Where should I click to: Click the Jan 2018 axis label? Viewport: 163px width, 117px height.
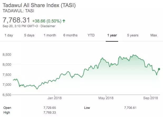coord(54,98)
